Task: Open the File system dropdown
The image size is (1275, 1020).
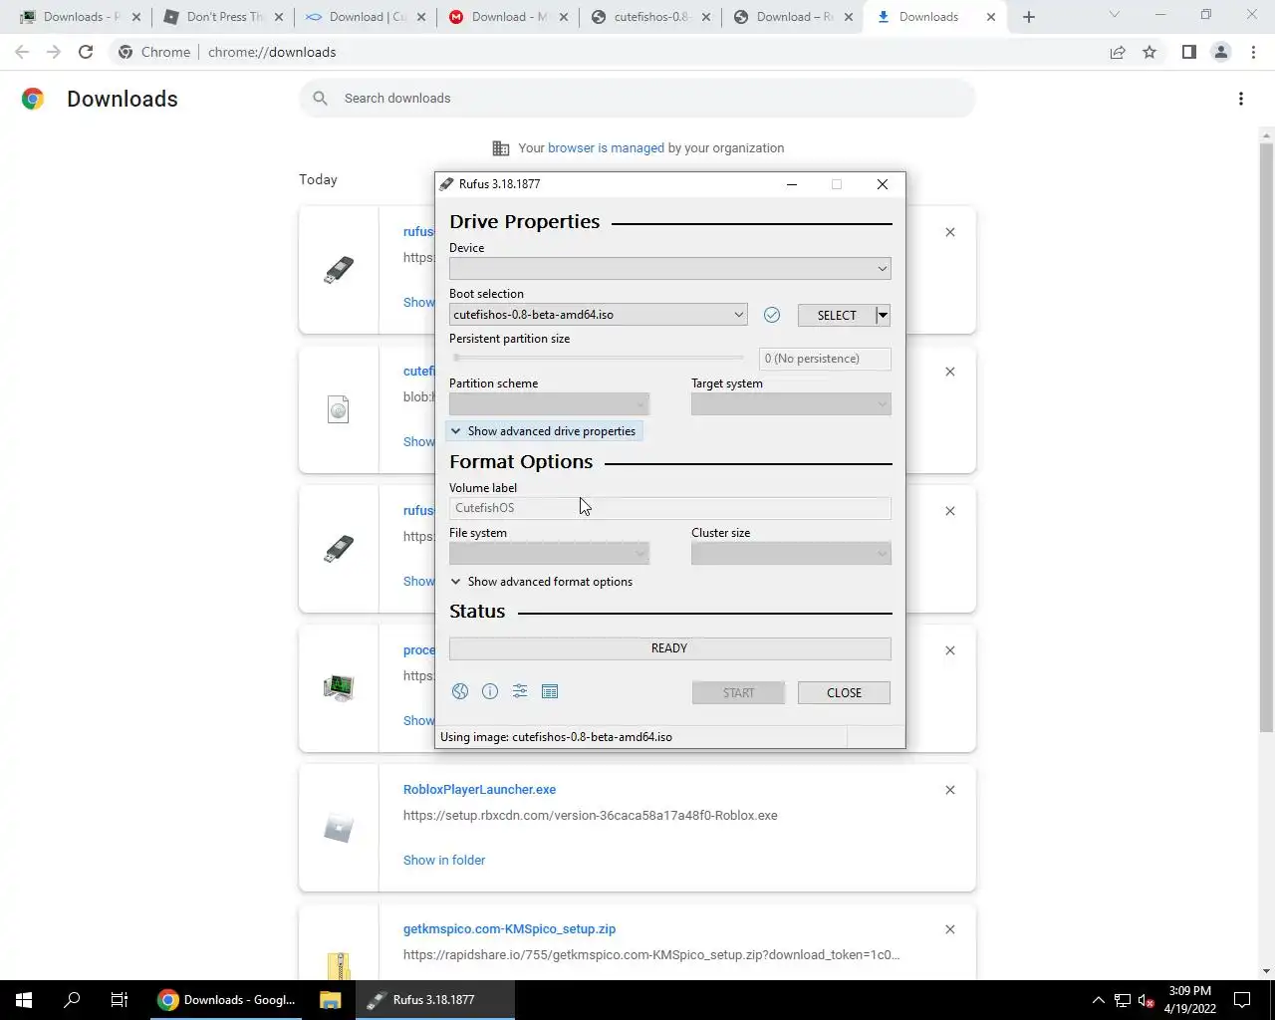Action: (x=549, y=554)
